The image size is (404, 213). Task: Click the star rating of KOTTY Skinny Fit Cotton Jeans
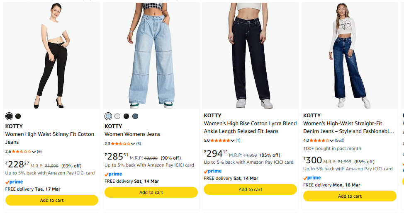[21, 152]
